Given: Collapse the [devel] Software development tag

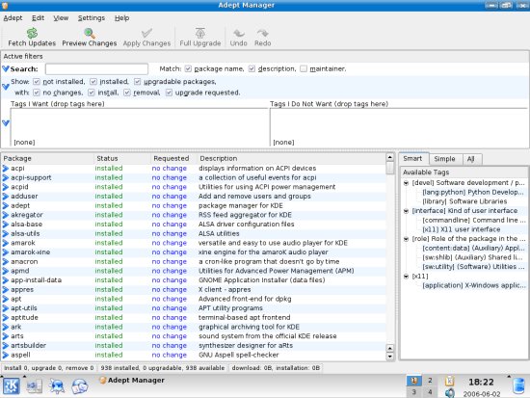Looking at the screenshot, I should click(x=406, y=183).
